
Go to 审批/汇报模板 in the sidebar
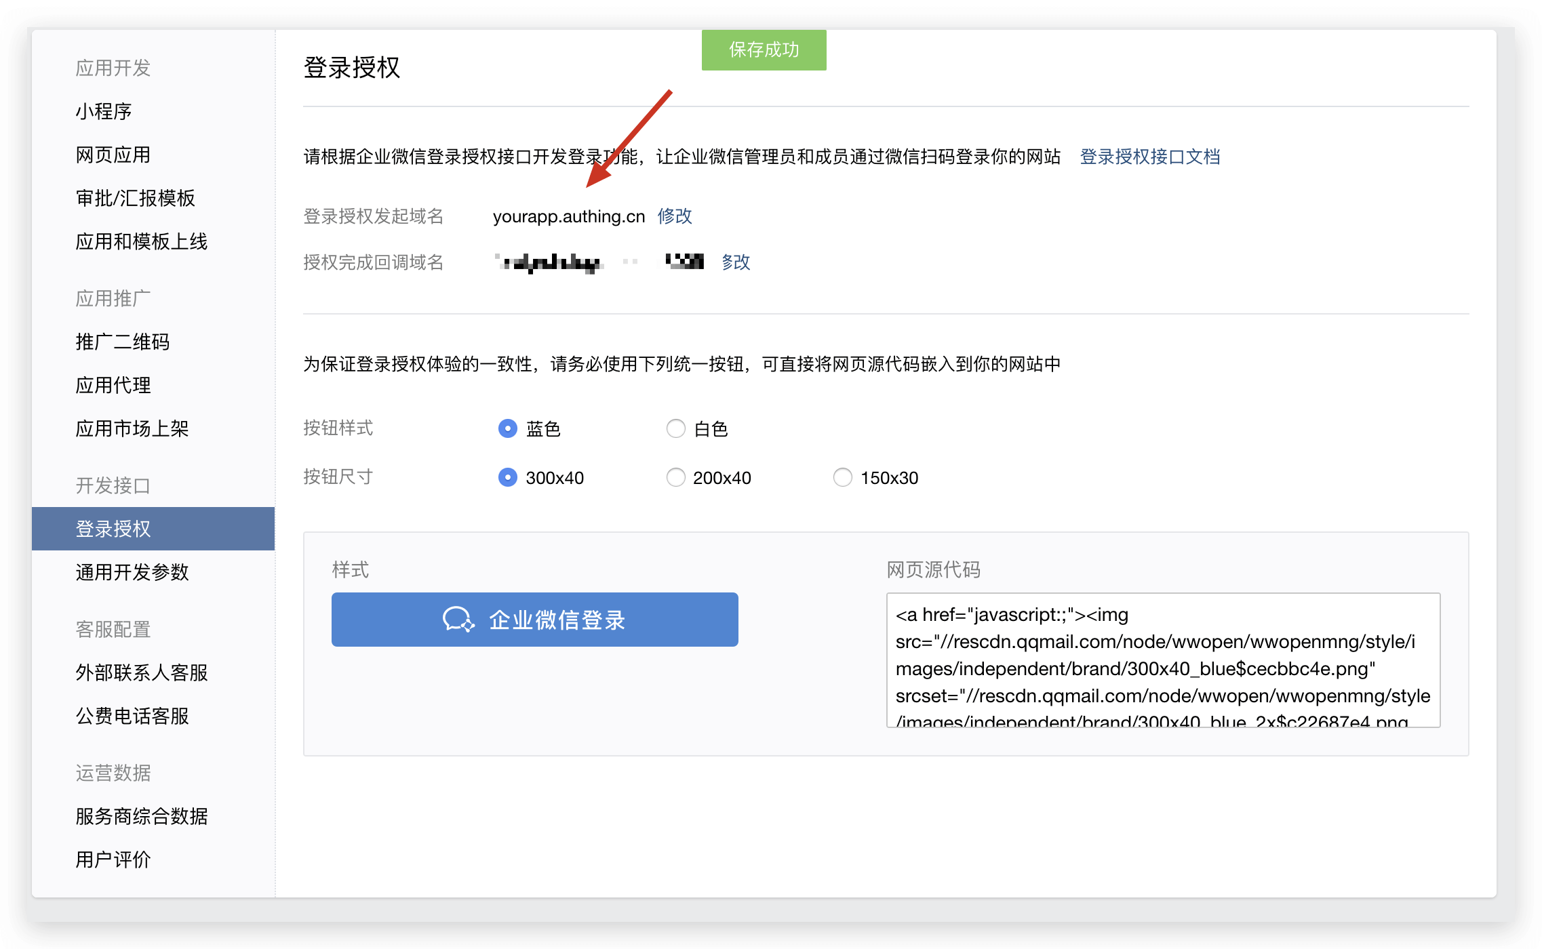click(x=136, y=198)
